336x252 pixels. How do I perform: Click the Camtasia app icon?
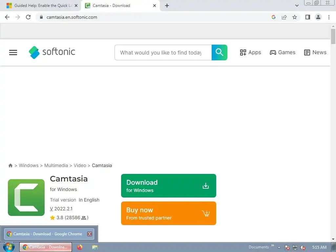(26, 198)
